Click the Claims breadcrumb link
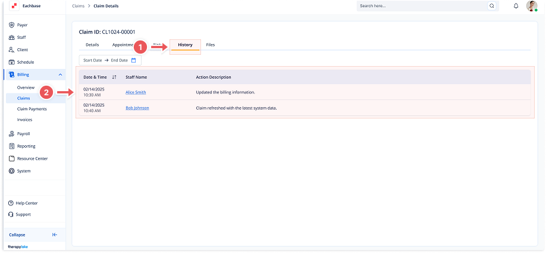 pyautogui.click(x=78, y=6)
